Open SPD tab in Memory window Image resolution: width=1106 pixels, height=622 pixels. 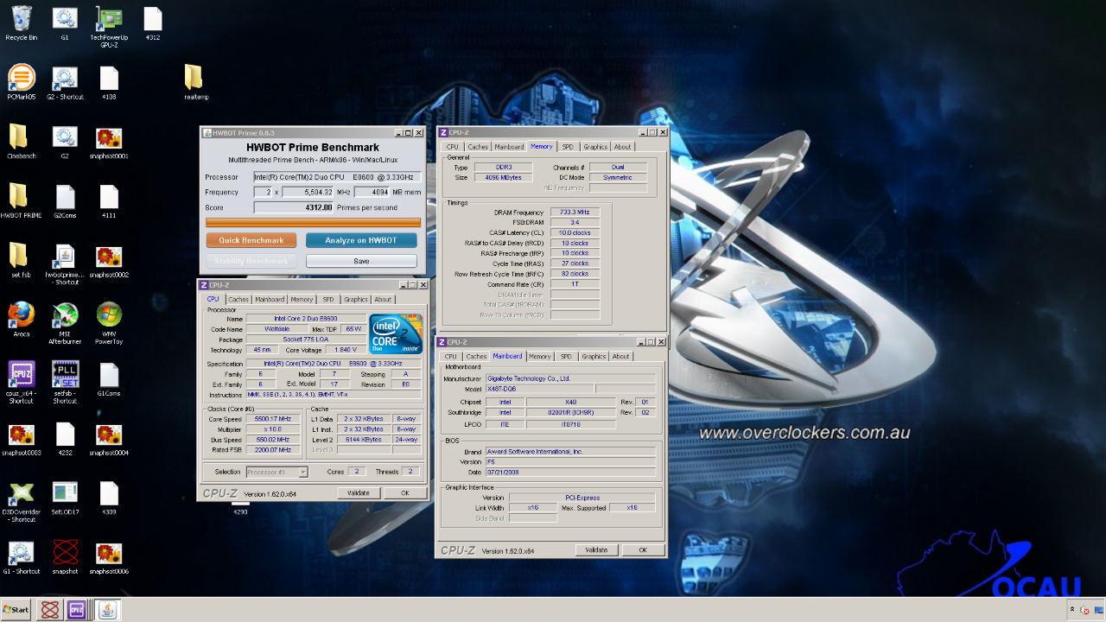point(568,147)
